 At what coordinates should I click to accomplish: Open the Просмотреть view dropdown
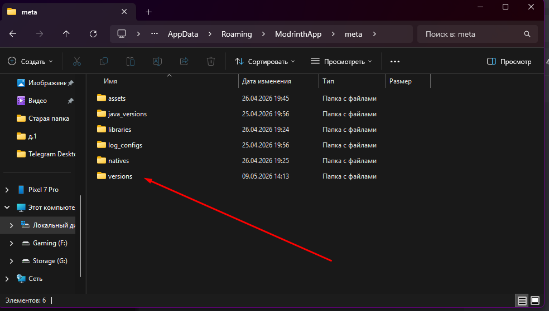341,61
